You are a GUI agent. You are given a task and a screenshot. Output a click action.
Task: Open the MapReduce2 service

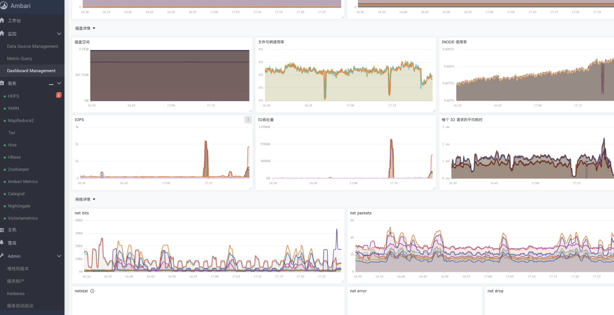(21, 121)
